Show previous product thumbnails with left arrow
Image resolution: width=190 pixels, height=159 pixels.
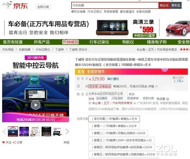click(x=4, y=131)
